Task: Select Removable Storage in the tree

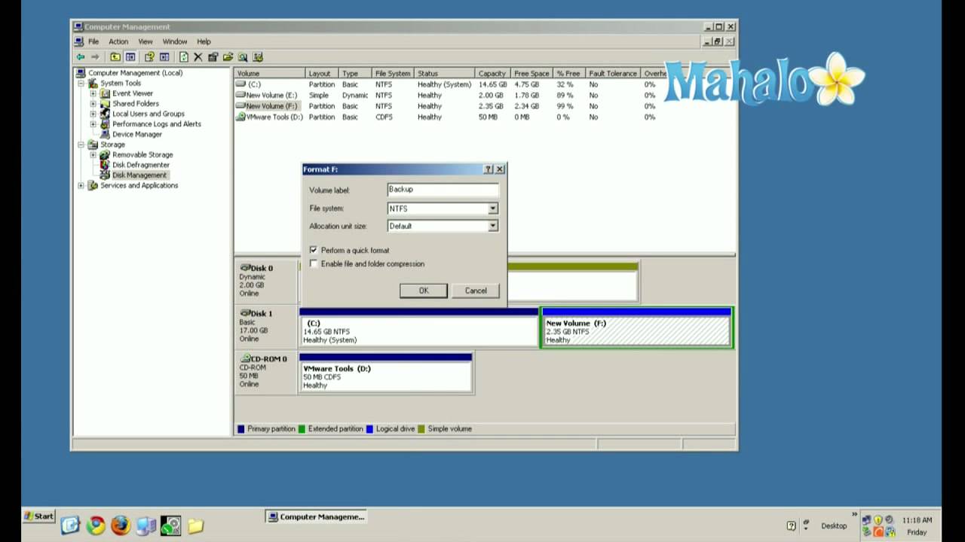Action: tap(142, 154)
